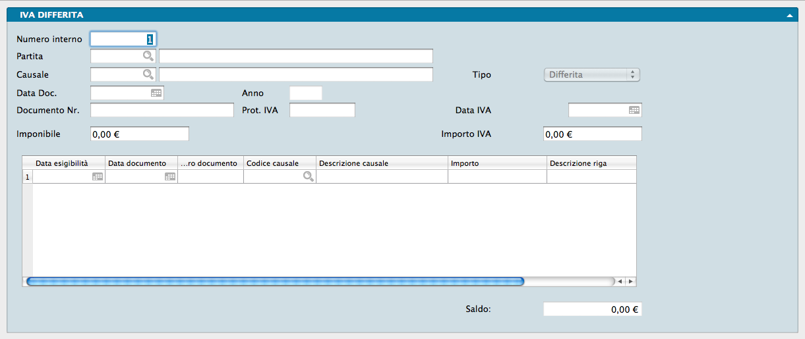Screen dimensions: 805x339
Task: Click the Partita search magnifier icon
Action: [x=148, y=56]
